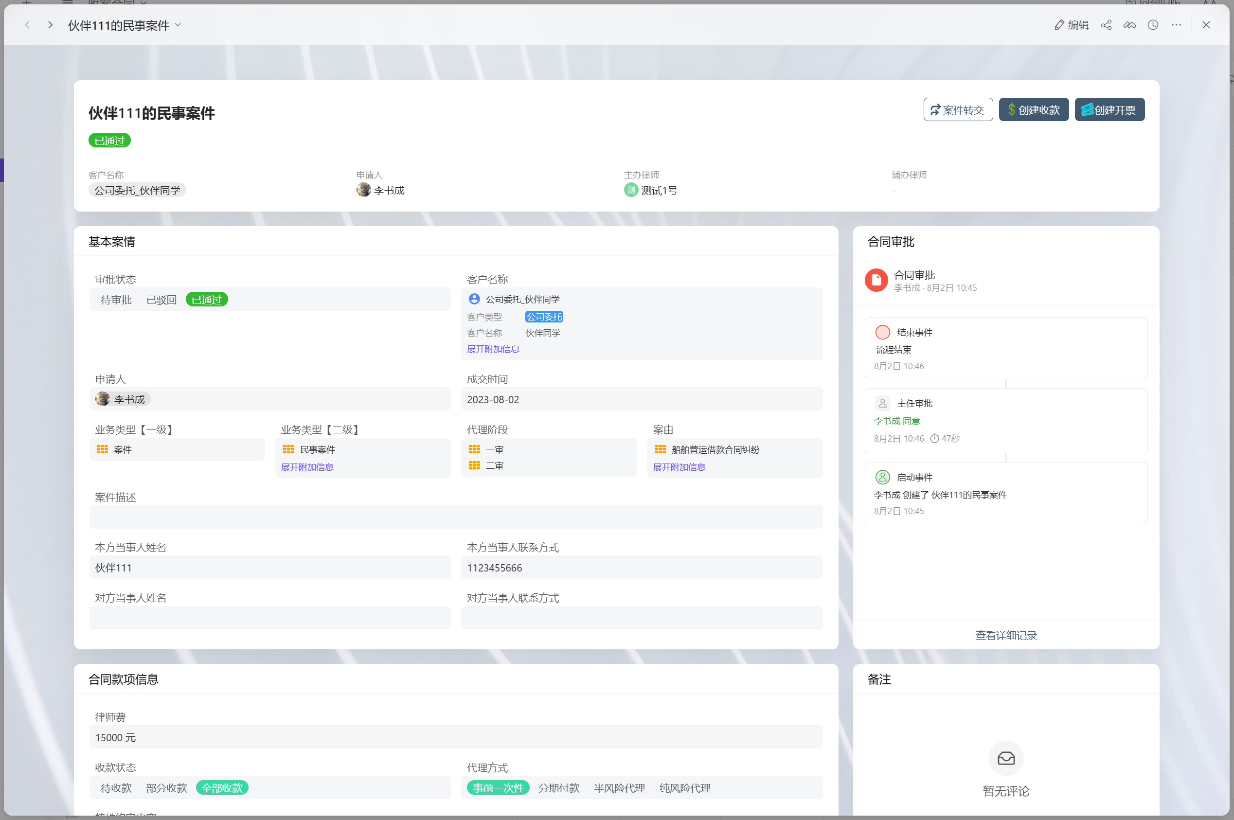Expand 展开附加信息 under the client name

pyautogui.click(x=493, y=349)
